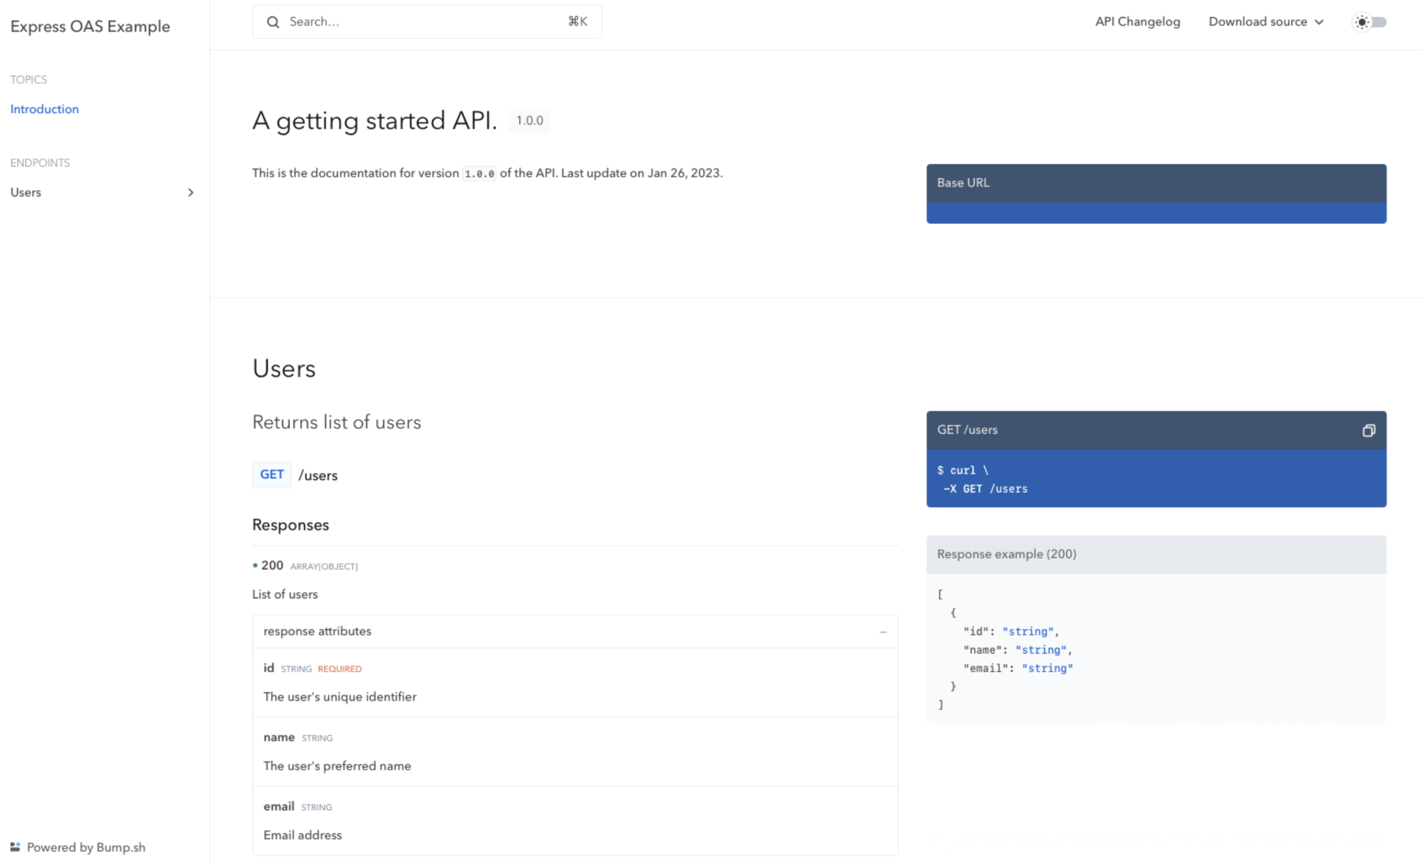This screenshot has width=1423, height=864.
Task: Open the Download source dropdown
Action: pos(1266,21)
